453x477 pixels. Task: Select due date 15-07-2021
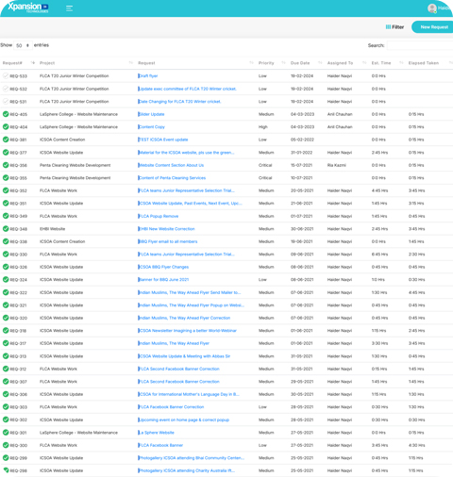click(x=301, y=165)
